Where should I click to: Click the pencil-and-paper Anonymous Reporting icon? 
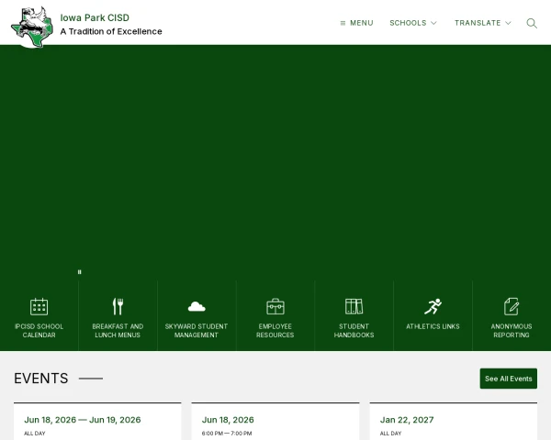[x=512, y=306]
